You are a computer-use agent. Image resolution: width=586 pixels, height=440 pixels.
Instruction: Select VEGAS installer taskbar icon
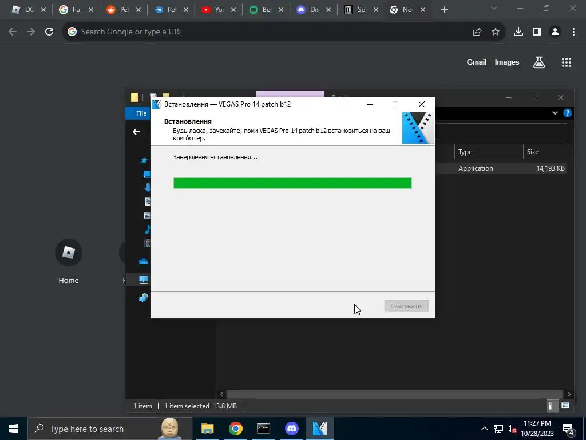(319, 429)
